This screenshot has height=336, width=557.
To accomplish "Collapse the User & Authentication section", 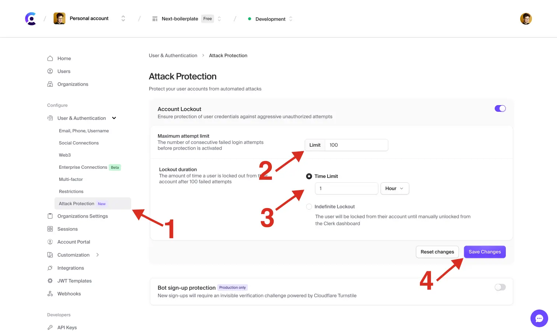I will point(114,118).
